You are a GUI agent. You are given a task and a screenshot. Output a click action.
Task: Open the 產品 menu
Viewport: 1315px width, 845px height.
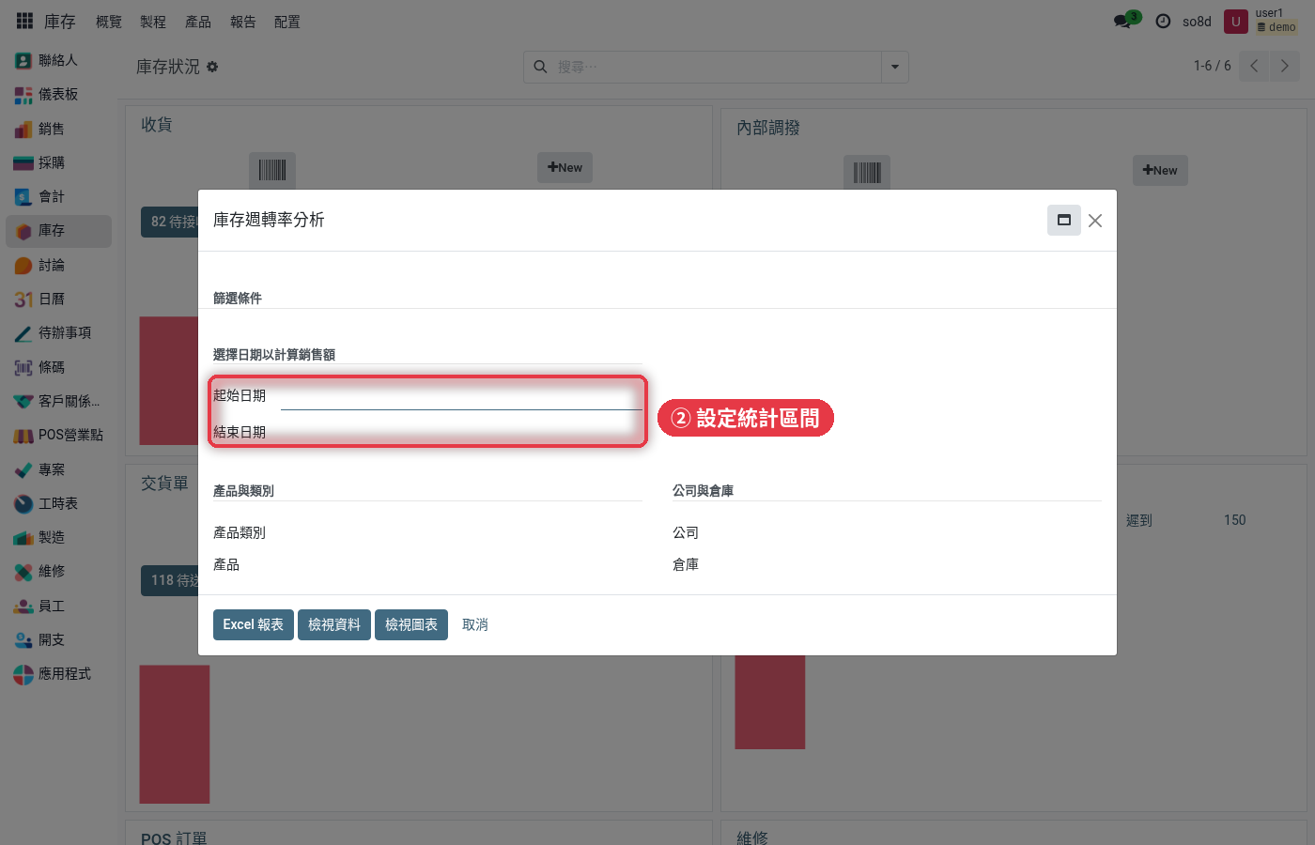coord(198,22)
